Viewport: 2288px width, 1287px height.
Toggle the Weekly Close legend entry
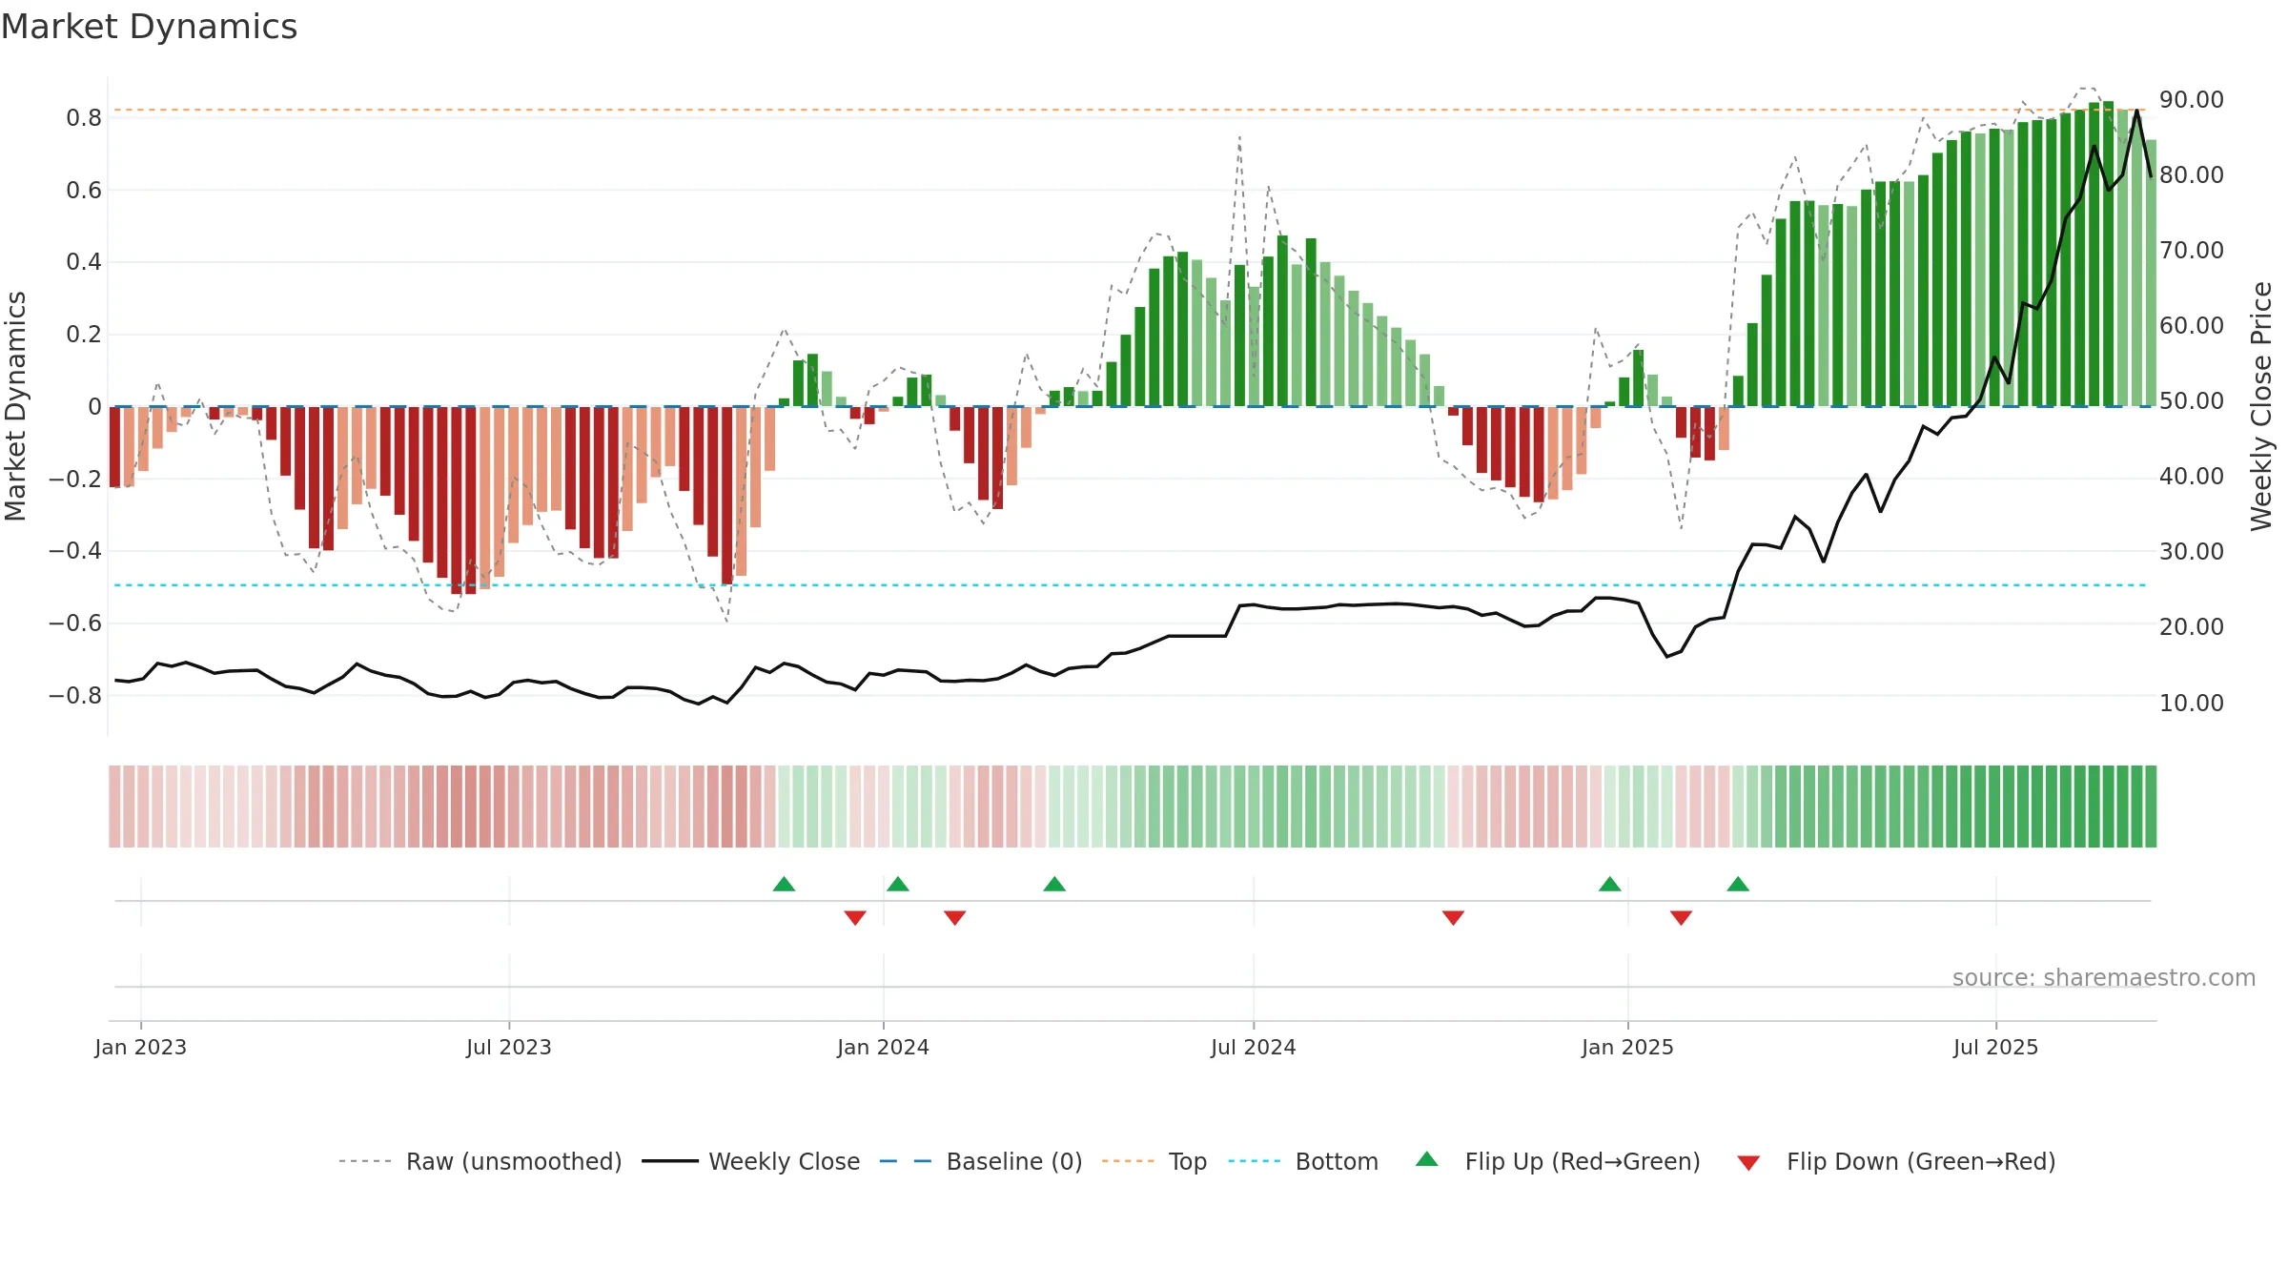(x=750, y=1161)
